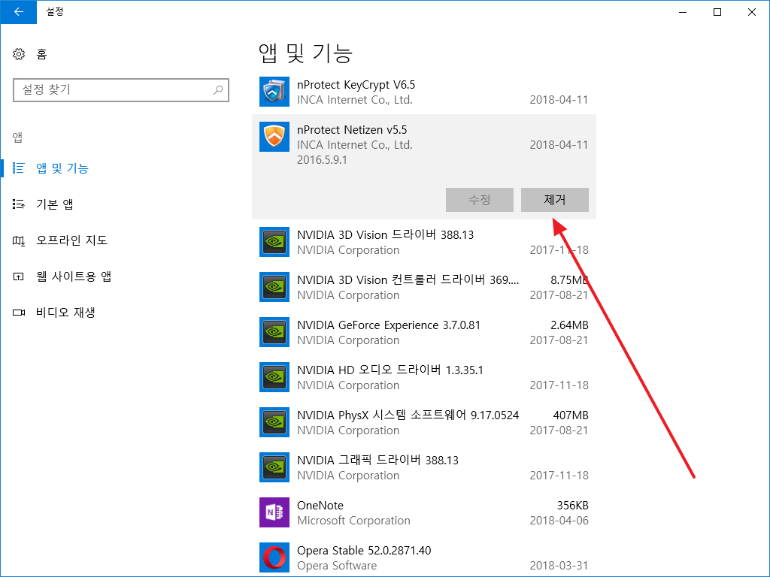Click the NVIDIA 3D Vision 컨트롤러 드라이버 icon
This screenshot has height=577, width=770.
(x=274, y=287)
